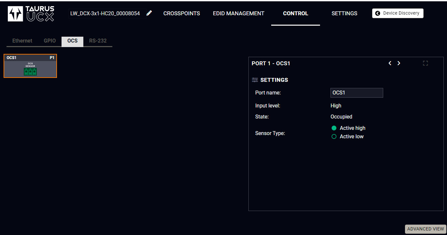Go to next port with right chevron
The image size is (447, 235).
point(399,63)
